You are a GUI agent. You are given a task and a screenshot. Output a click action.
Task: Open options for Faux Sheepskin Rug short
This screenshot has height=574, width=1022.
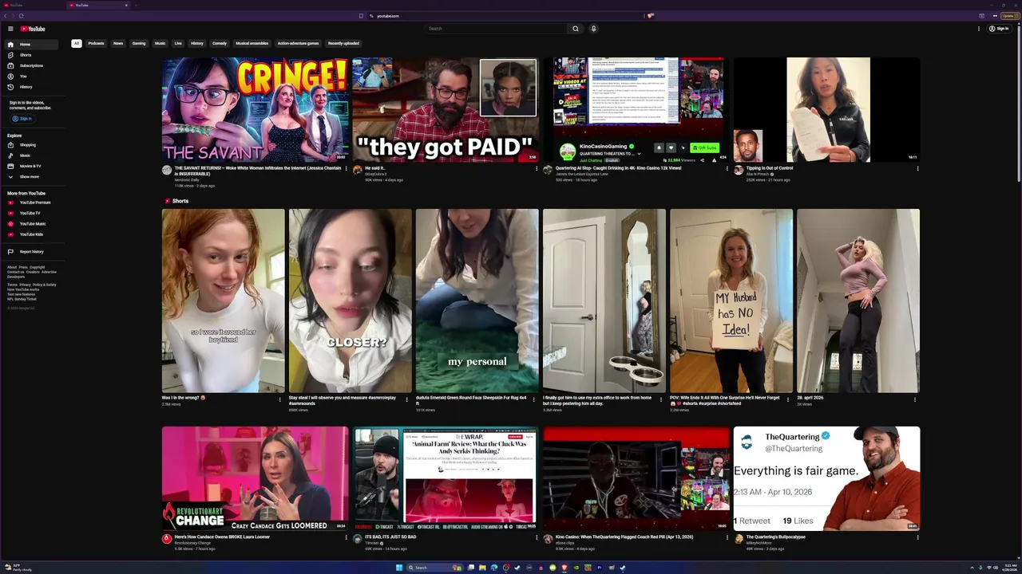tap(534, 399)
